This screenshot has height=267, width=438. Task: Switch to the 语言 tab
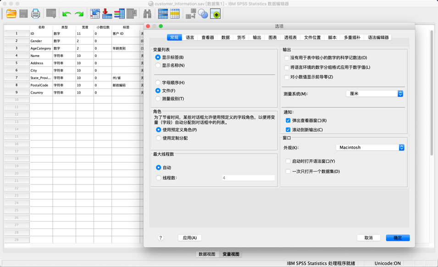(x=190, y=38)
